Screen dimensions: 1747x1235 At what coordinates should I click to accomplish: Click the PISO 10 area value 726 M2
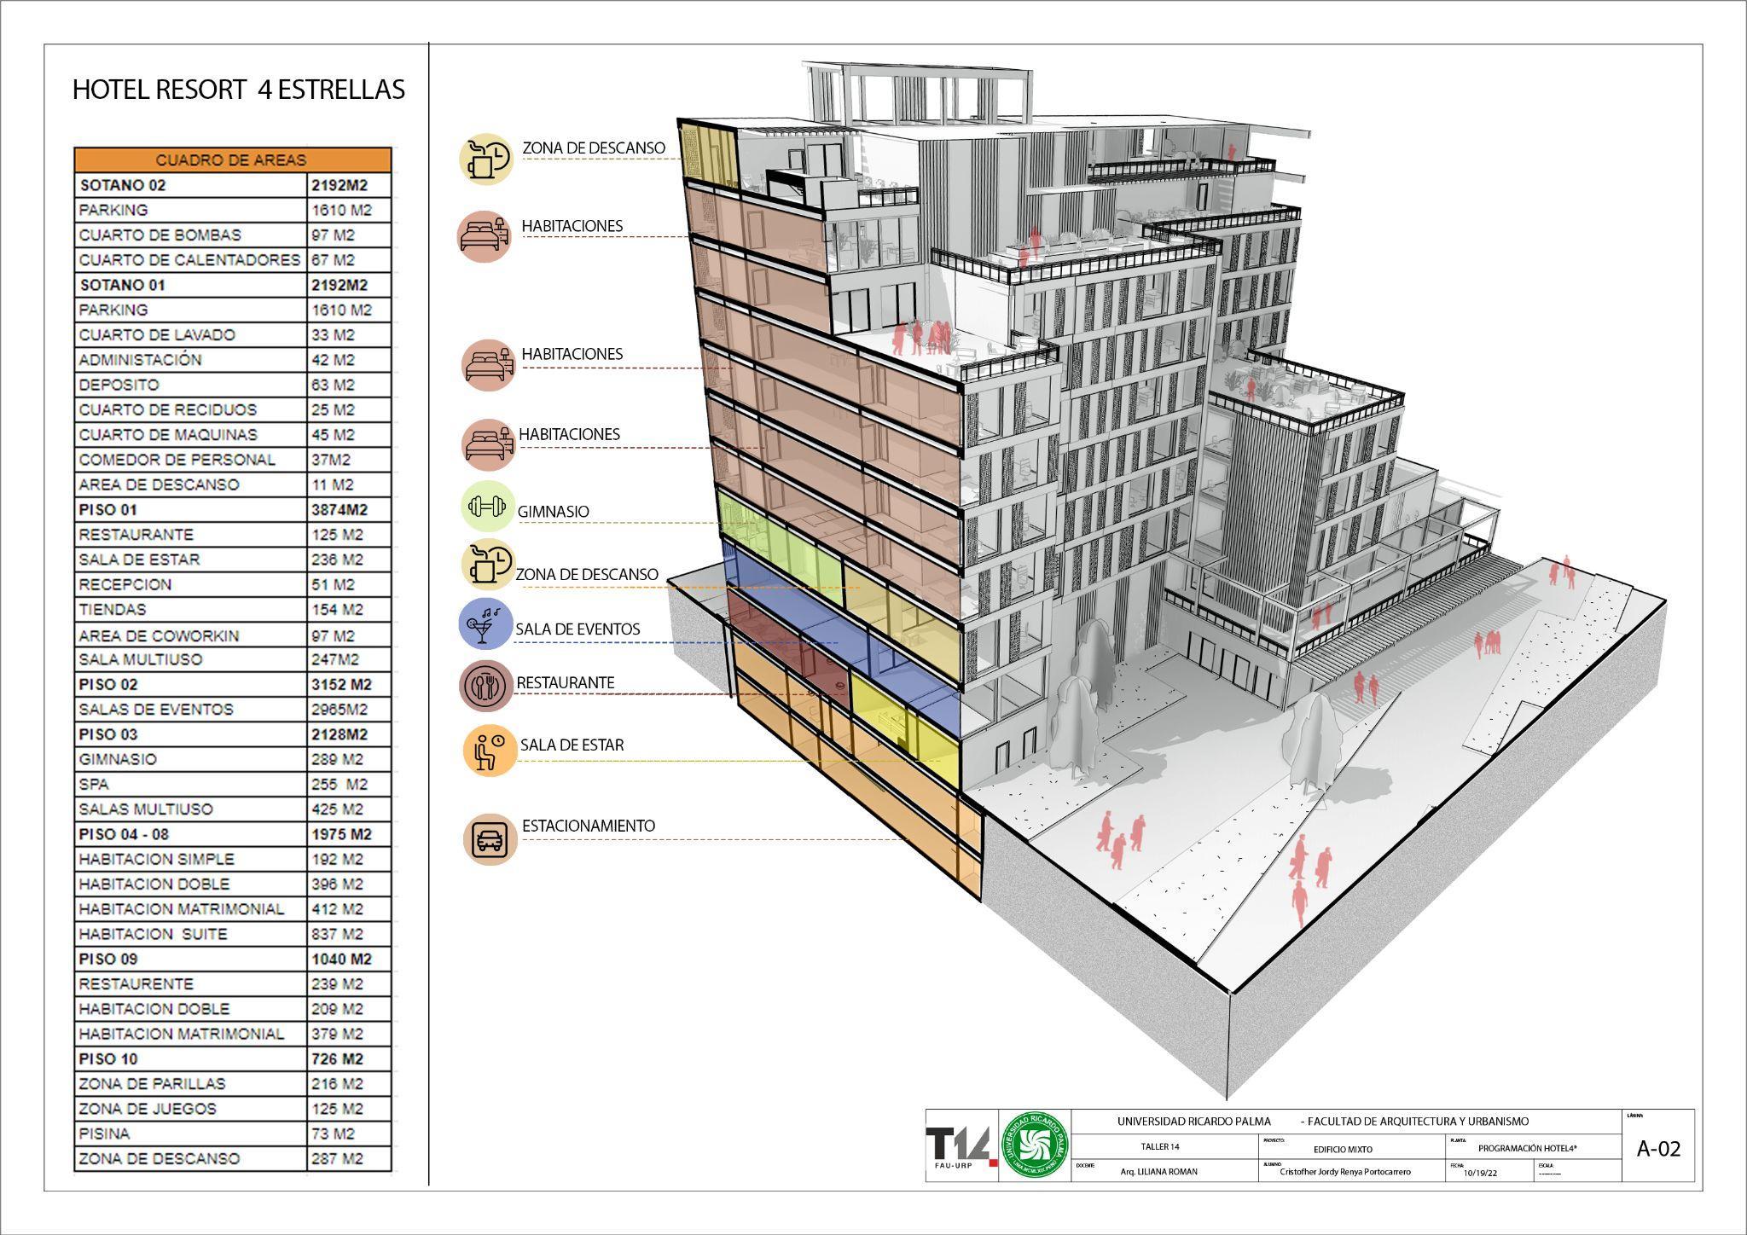coord(338,1059)
